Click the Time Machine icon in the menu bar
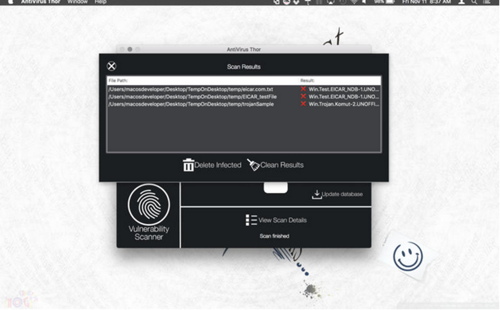The image size is (500, 310). tap(343, 2)
